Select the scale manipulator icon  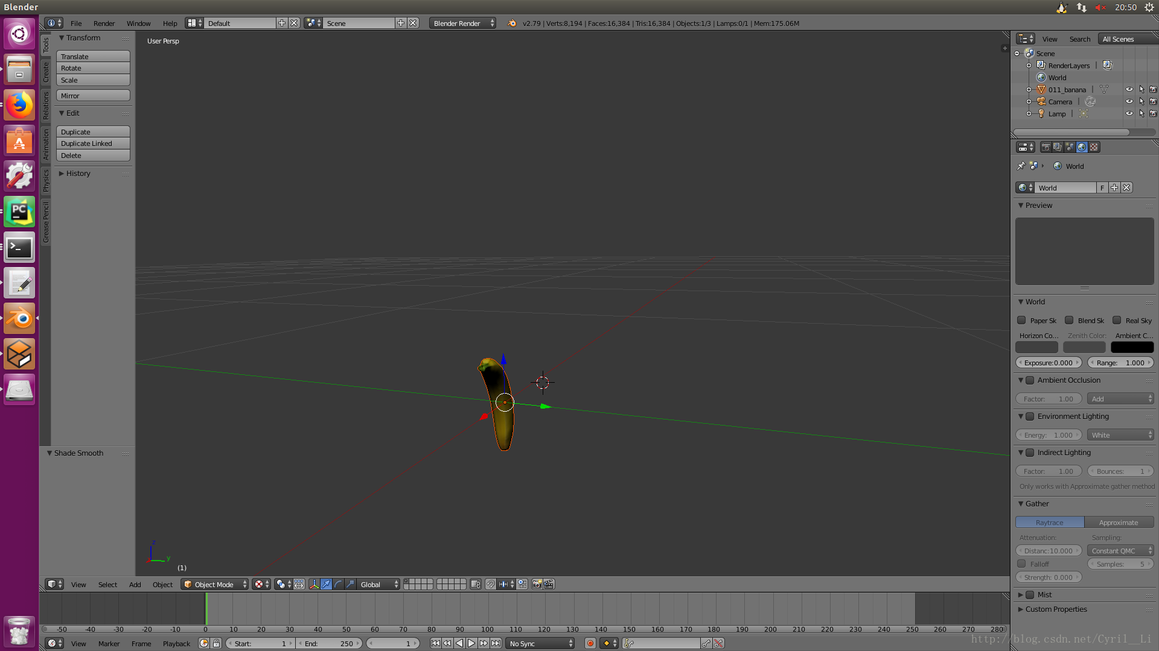[x=350, y=584]
